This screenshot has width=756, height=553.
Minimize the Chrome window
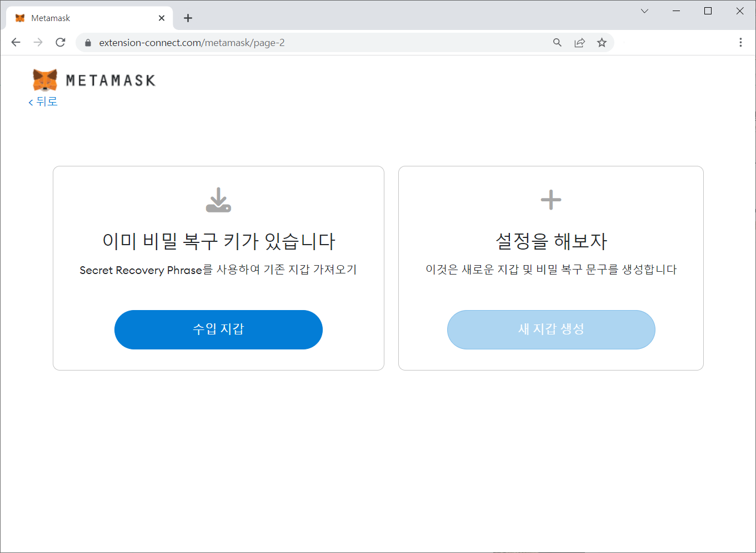click(x=676, y=11)
